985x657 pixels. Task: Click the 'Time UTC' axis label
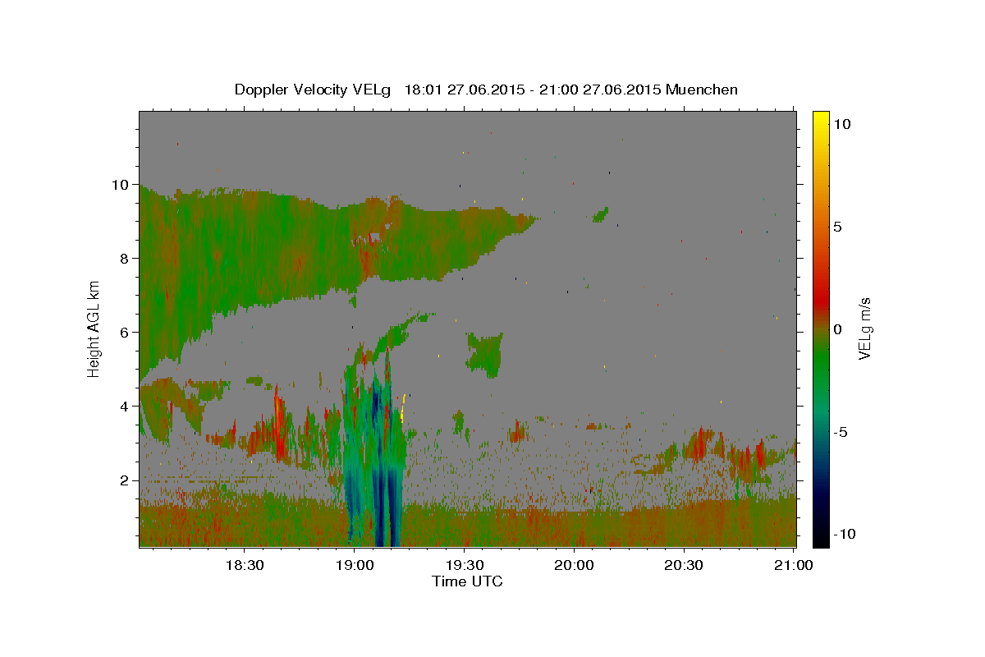467,581
